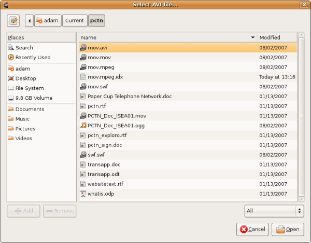Click the PCTN_Doc_ISEA01.ogg music note icon

pos(83,125)
